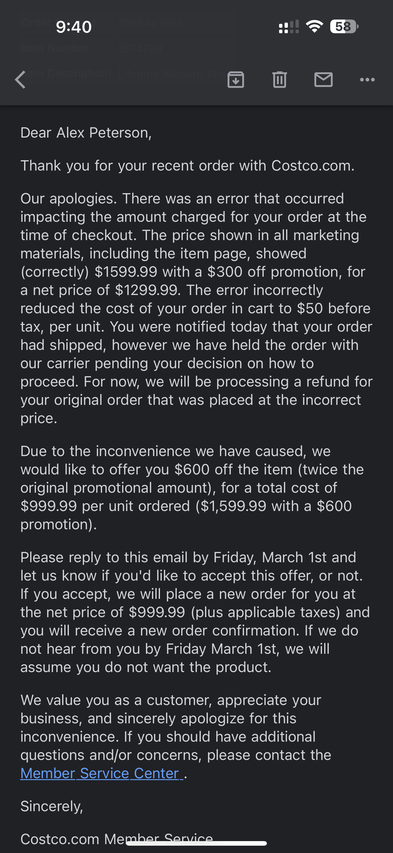The width and height of the screenshot is (393, 853).
Task: Tap the cellular signal bars icon
Action: tap(289, 27)
